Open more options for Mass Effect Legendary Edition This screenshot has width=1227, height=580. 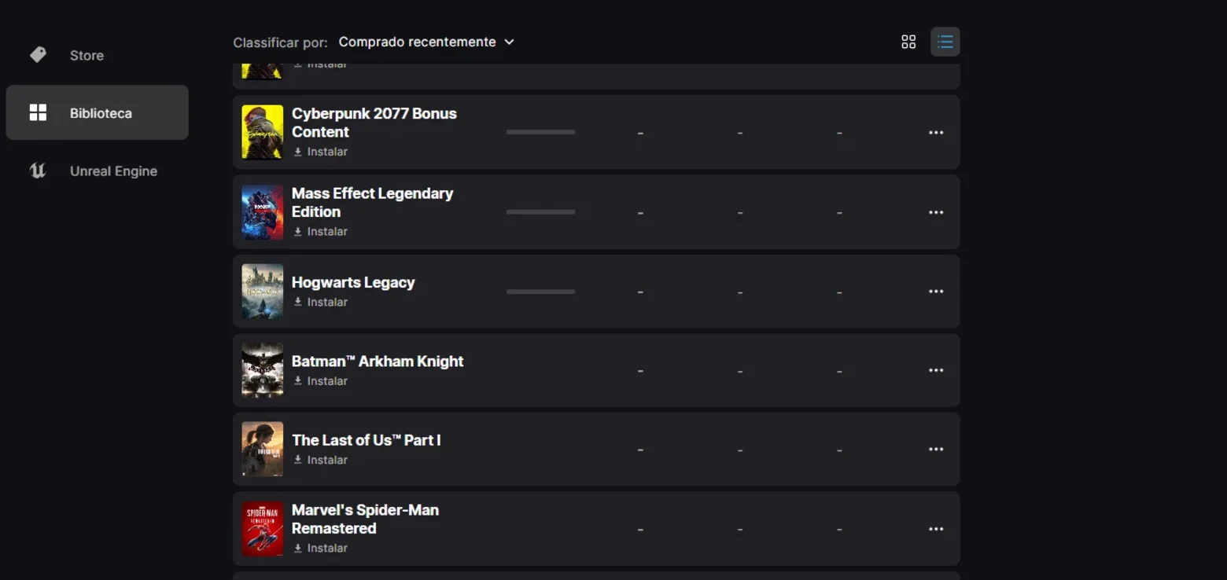pos(936,212)
